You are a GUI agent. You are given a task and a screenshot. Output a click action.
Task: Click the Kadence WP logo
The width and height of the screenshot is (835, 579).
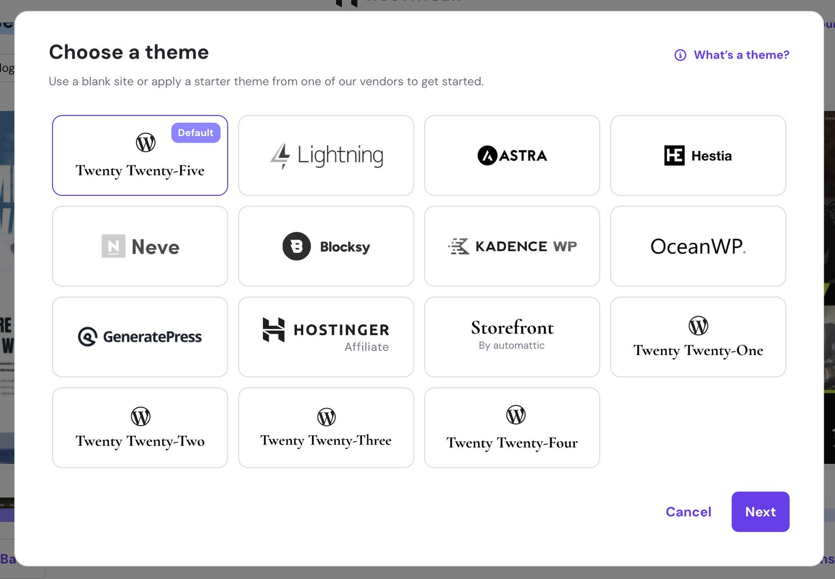pyautogui.click(x=511, y=246)
